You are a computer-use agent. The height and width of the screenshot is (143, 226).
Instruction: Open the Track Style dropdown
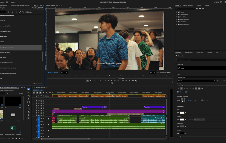point(201,68)
